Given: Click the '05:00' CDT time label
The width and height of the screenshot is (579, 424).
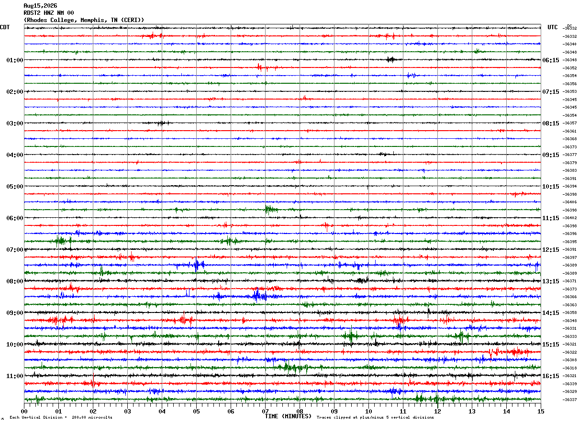Looking at the screenshot, I should [15, 187].
